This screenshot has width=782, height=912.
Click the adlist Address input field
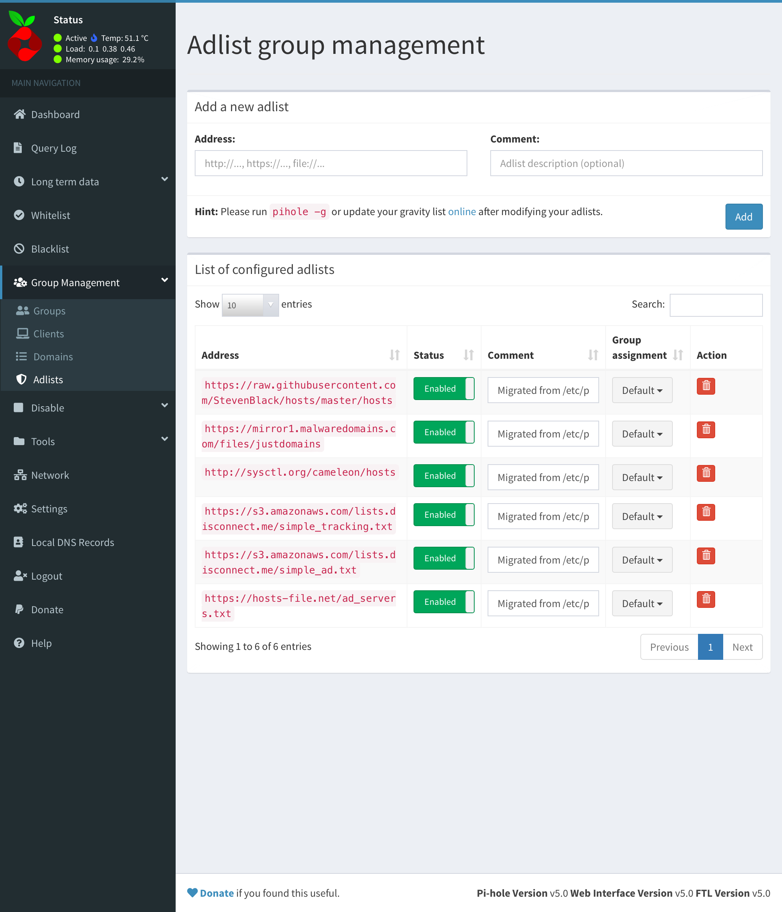[331, 163]
